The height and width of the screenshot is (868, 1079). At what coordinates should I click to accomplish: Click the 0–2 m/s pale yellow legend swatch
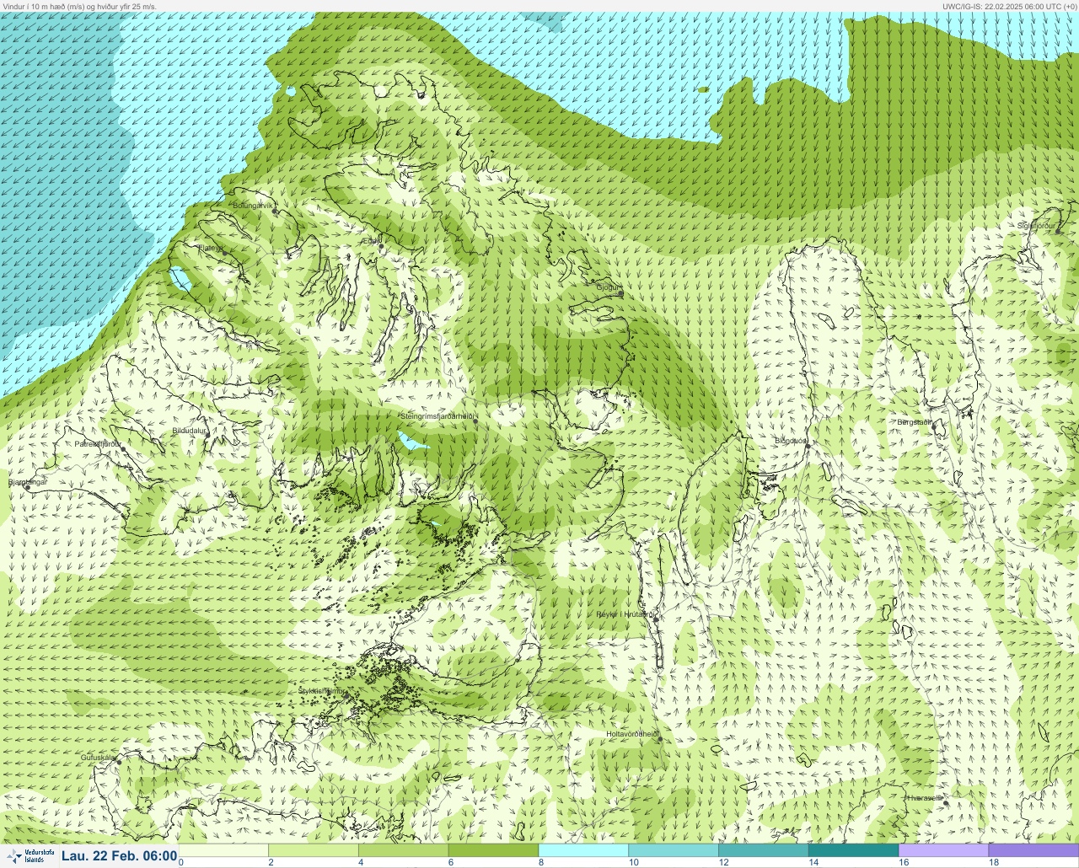223,850
